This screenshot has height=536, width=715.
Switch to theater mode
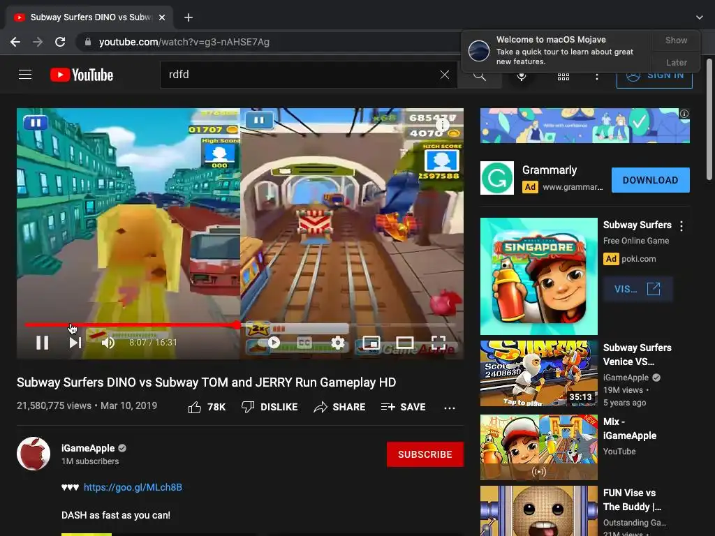click(404, 342)
